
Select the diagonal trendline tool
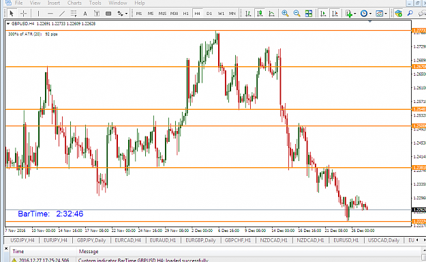pyautogui.click(x=62, y=14)
